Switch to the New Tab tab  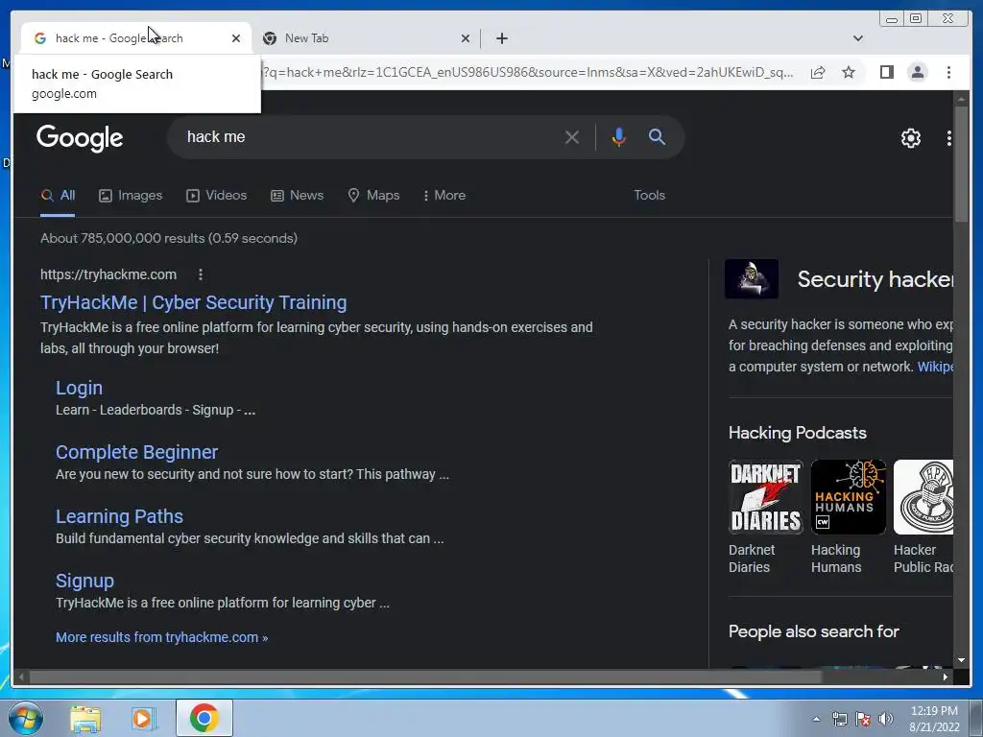[366, 38]
